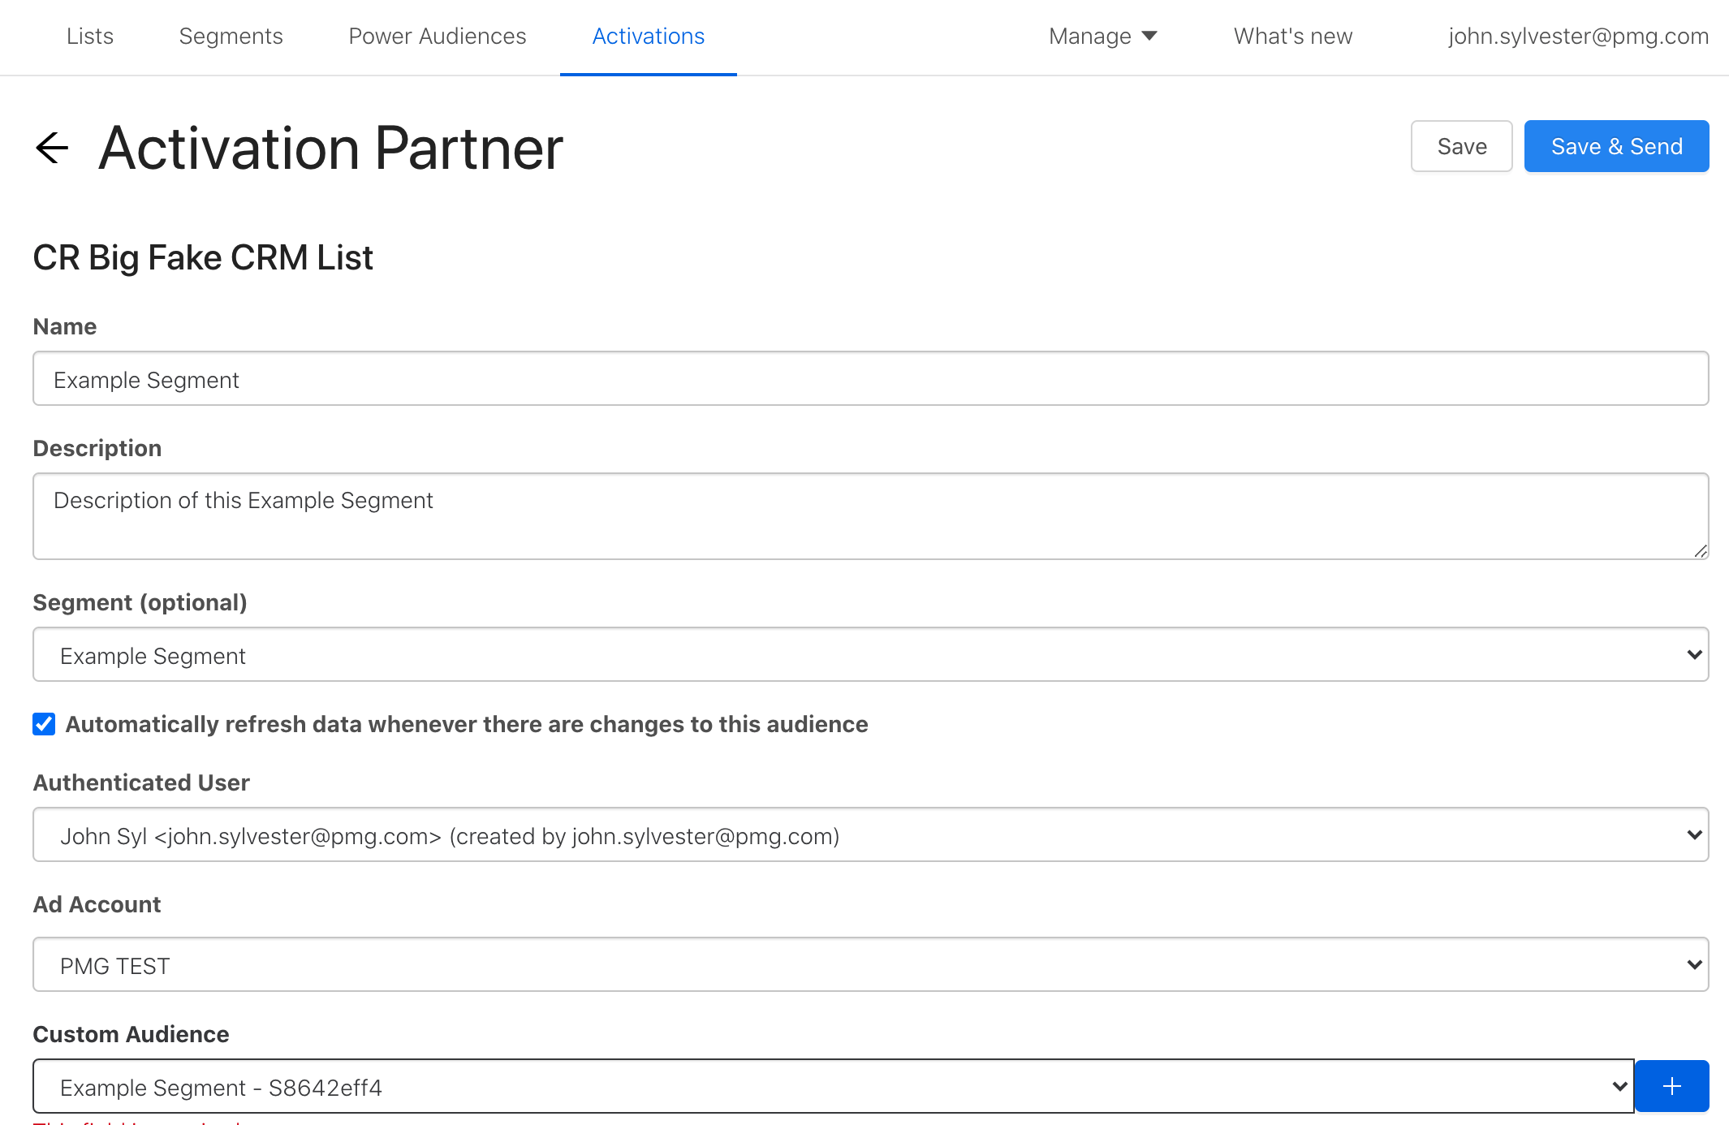Go to the Segments tab
This screenshot has height=1125, width=1729.
pos(231,36)
